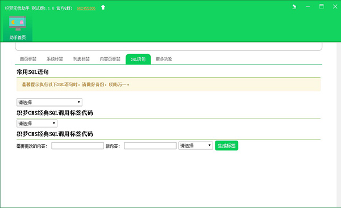
Task: Click the white upload arrow icon
Action: [103, 7]
